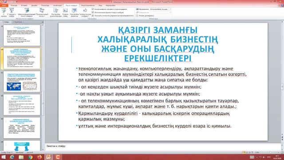Screen dimensions: 284x160
Task: Click the zoom slider handle
Action: 270,152
